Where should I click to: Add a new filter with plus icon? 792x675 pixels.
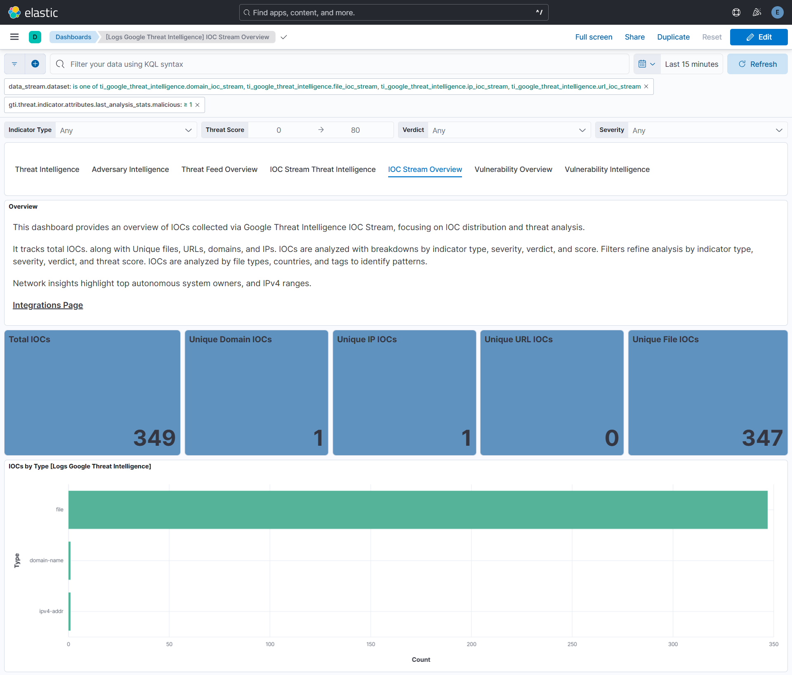(x=35, y=64)
